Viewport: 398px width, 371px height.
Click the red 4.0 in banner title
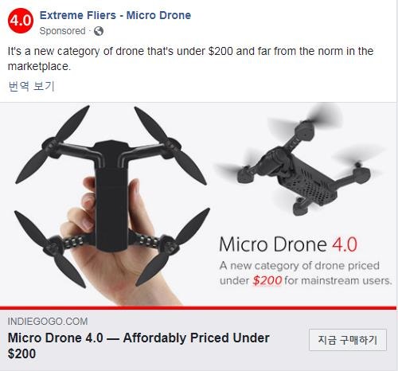345,244
